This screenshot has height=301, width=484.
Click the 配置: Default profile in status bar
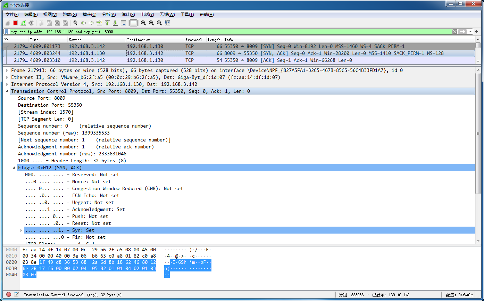tap(459, 295)
